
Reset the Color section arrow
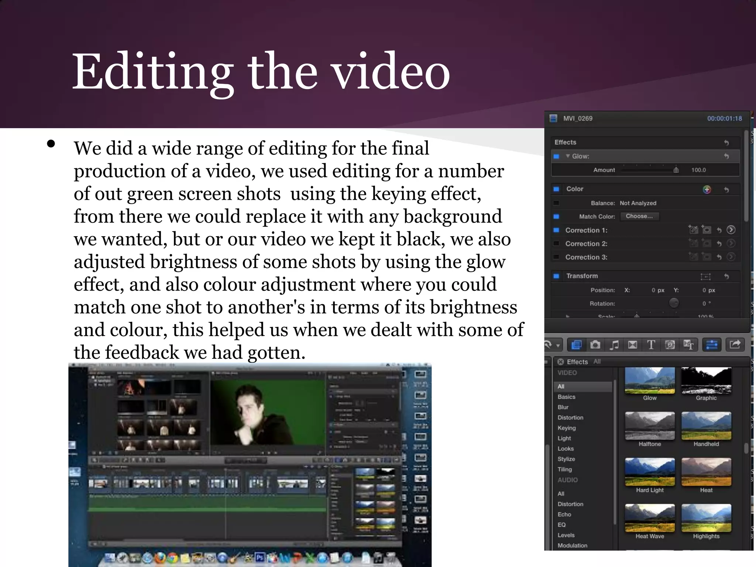pyautogui.click(x=726, y=189)
